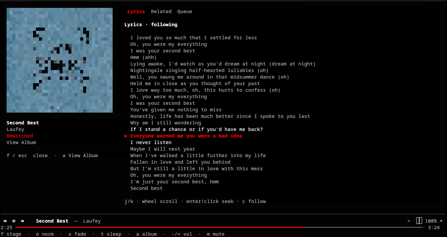Seek to 'I'm just your second best, hmm'
Image resolution: width=447 pixels, height=237 pixels.
click(175, 182)
